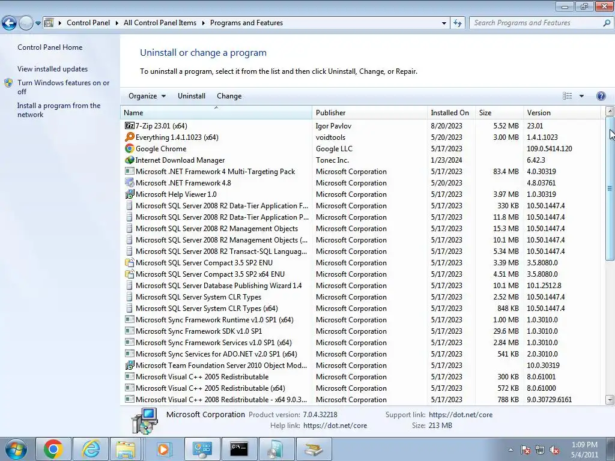Screen dimensions: 615x461
Task: Select Microsoft SQL Server System CLR Types (x64)
Action: point(361,309)
